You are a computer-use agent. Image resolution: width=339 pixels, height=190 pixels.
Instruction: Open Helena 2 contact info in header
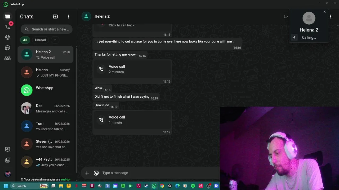click(x=102, y=16)
